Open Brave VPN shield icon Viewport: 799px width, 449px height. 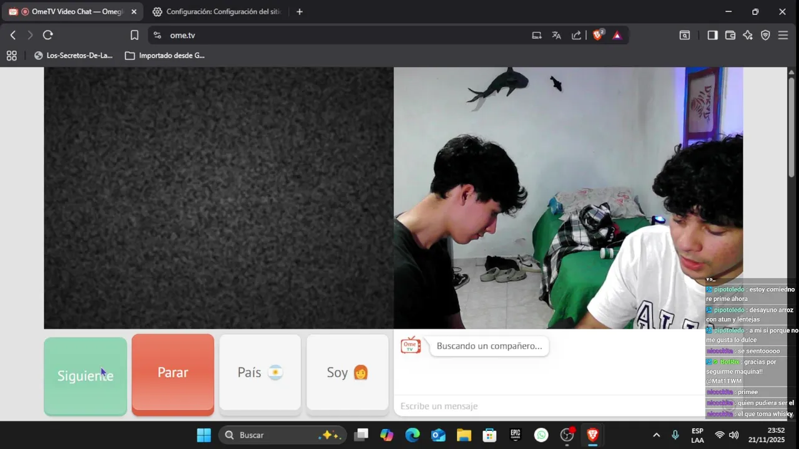click(765, 36)
